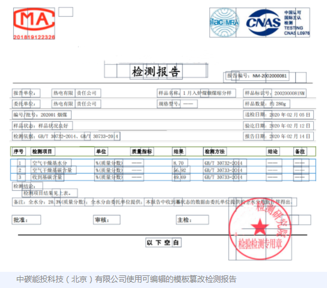
Task: Click the 审核 signature box
Action: 107,220
